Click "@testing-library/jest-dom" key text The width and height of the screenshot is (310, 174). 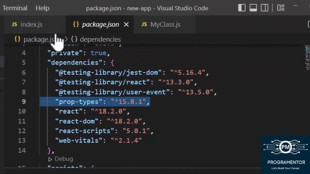click(108, 72)
